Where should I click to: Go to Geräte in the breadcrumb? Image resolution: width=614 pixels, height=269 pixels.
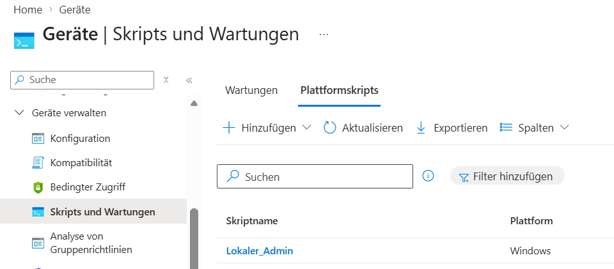(75, 10)
